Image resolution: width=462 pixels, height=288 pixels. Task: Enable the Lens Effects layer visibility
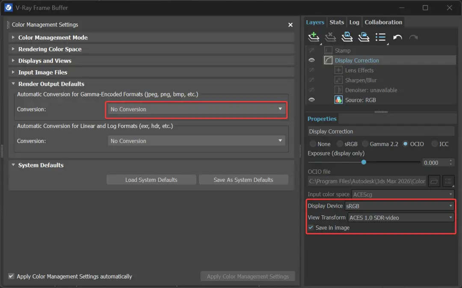[311, 70]
